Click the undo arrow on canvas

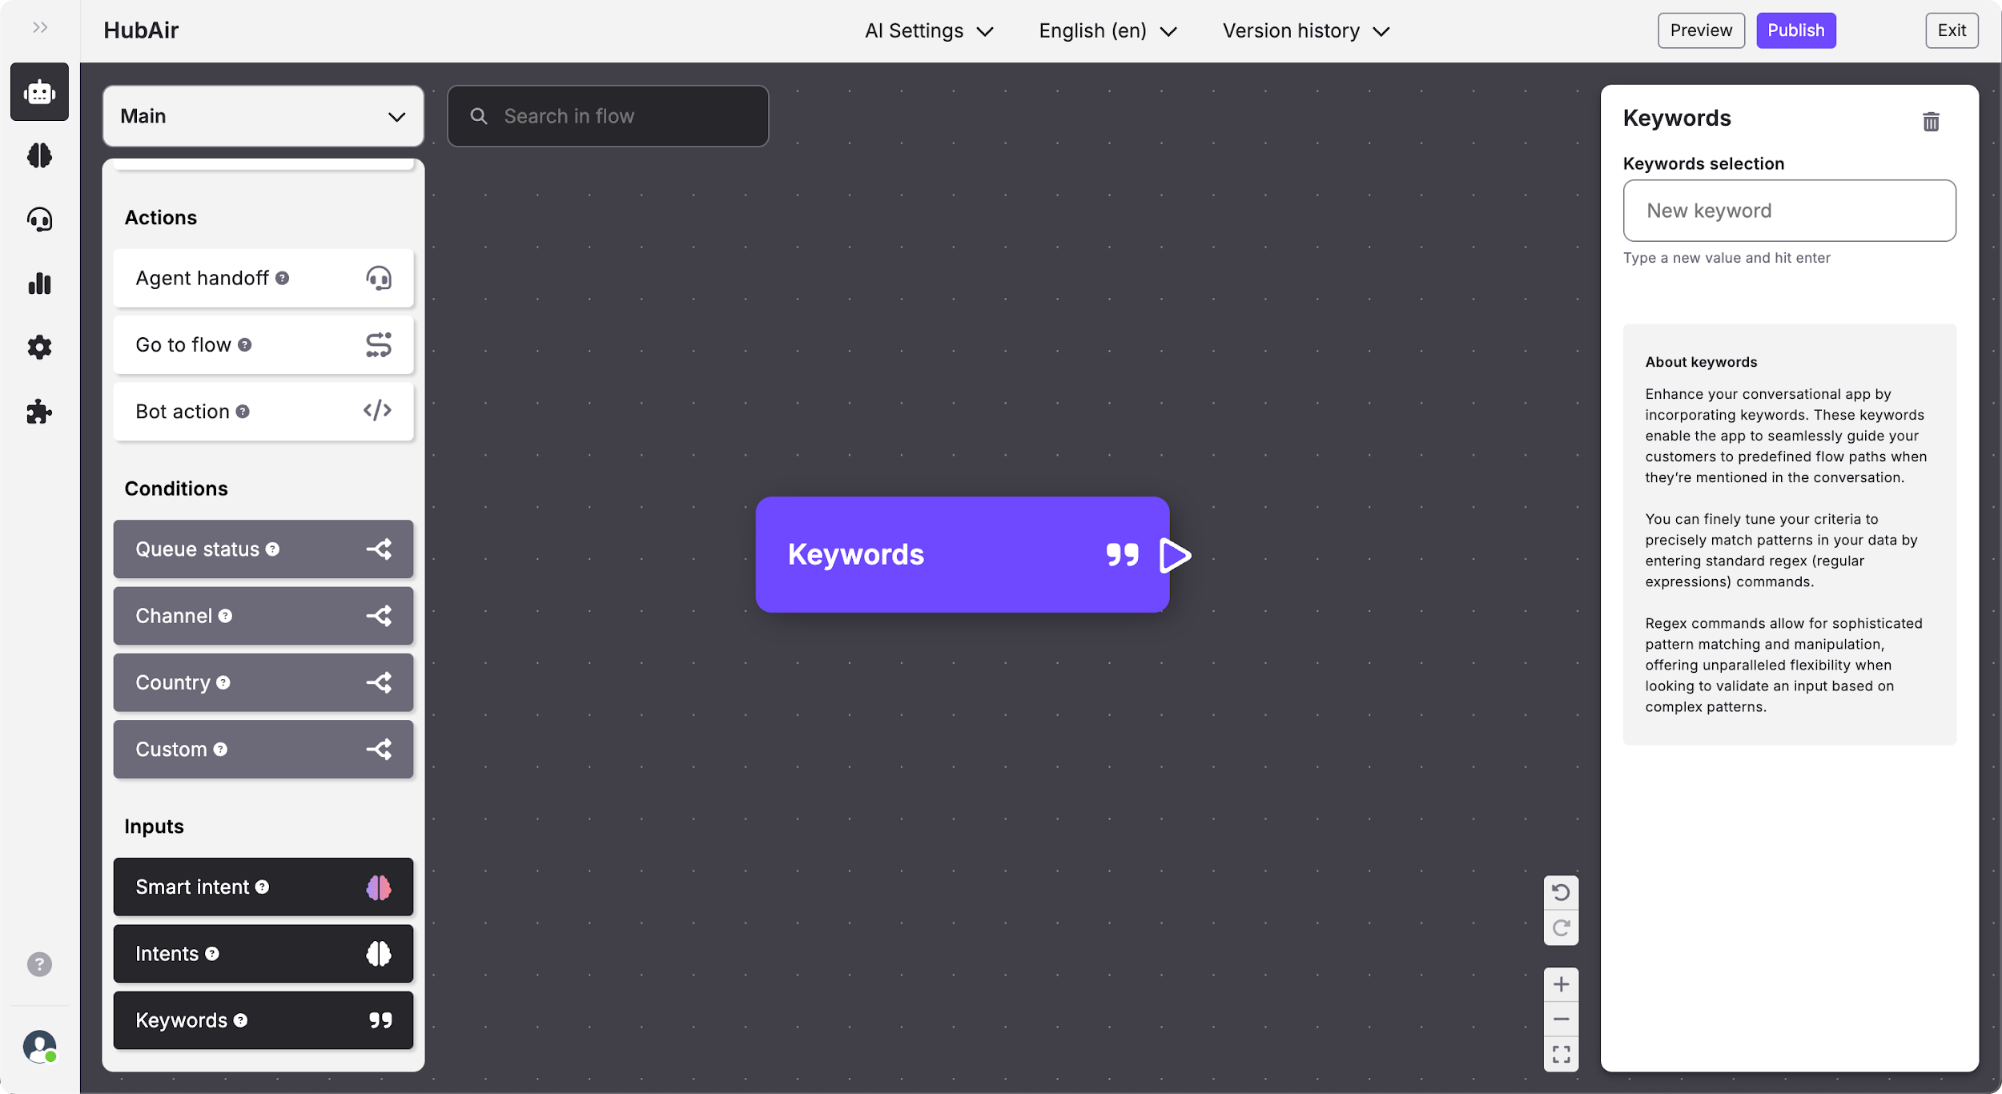pos(1561,892)
